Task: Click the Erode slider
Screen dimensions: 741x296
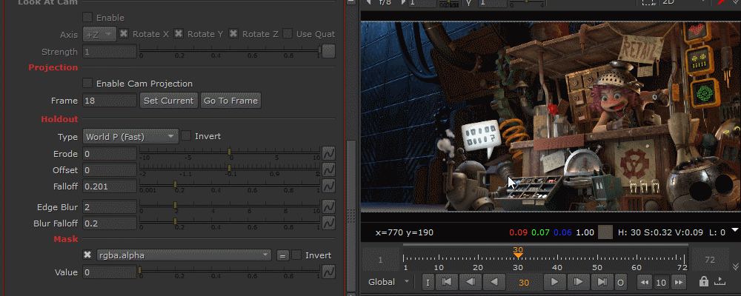Action: point(230,152)
